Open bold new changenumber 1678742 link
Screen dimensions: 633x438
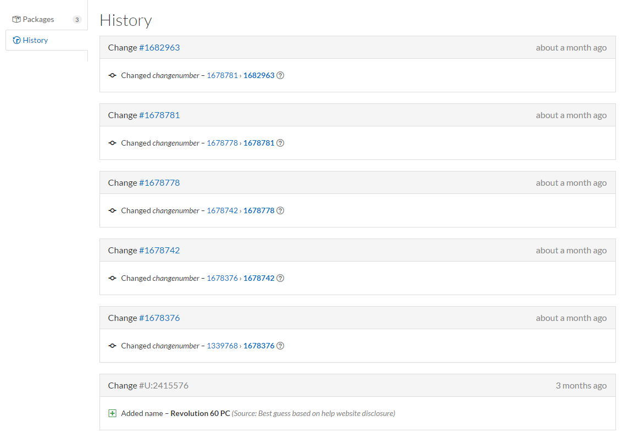[x=259, y=278]
